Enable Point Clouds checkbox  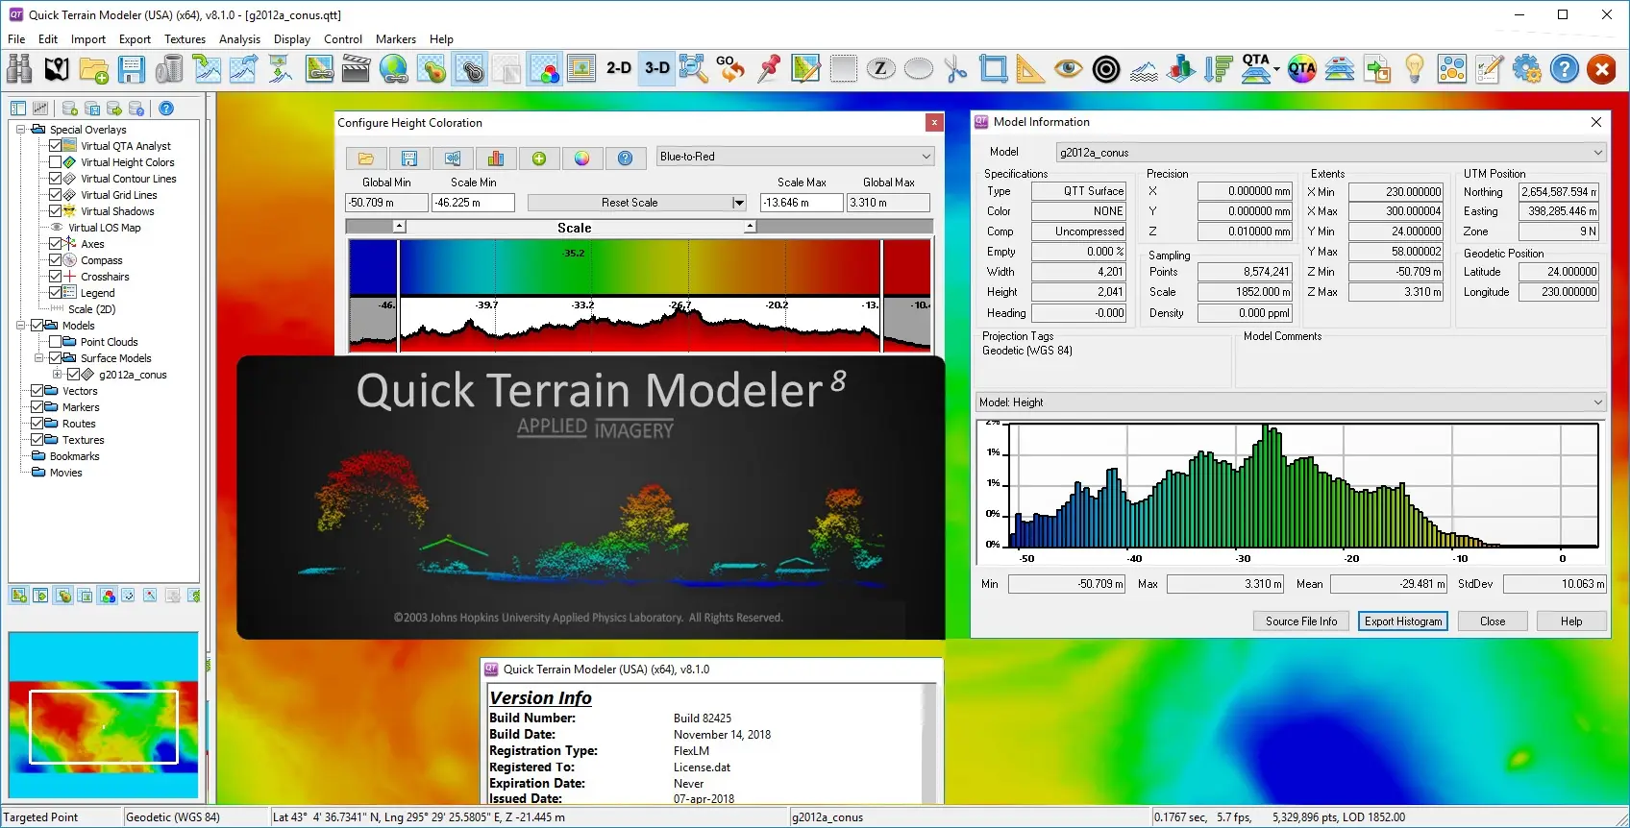tap(55, 342)
